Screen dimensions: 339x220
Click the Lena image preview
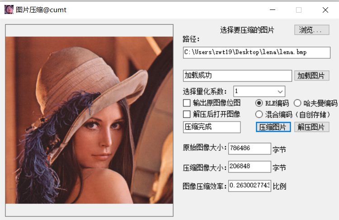[89, 120]
